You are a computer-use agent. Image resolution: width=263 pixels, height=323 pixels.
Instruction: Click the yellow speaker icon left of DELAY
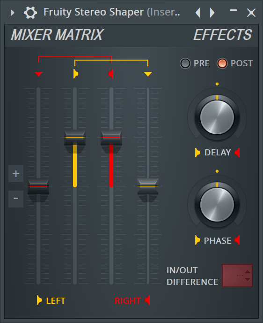tap(197, 153)
